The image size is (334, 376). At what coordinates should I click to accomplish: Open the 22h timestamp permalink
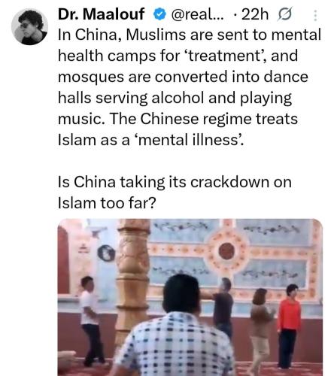coord(255,15)
